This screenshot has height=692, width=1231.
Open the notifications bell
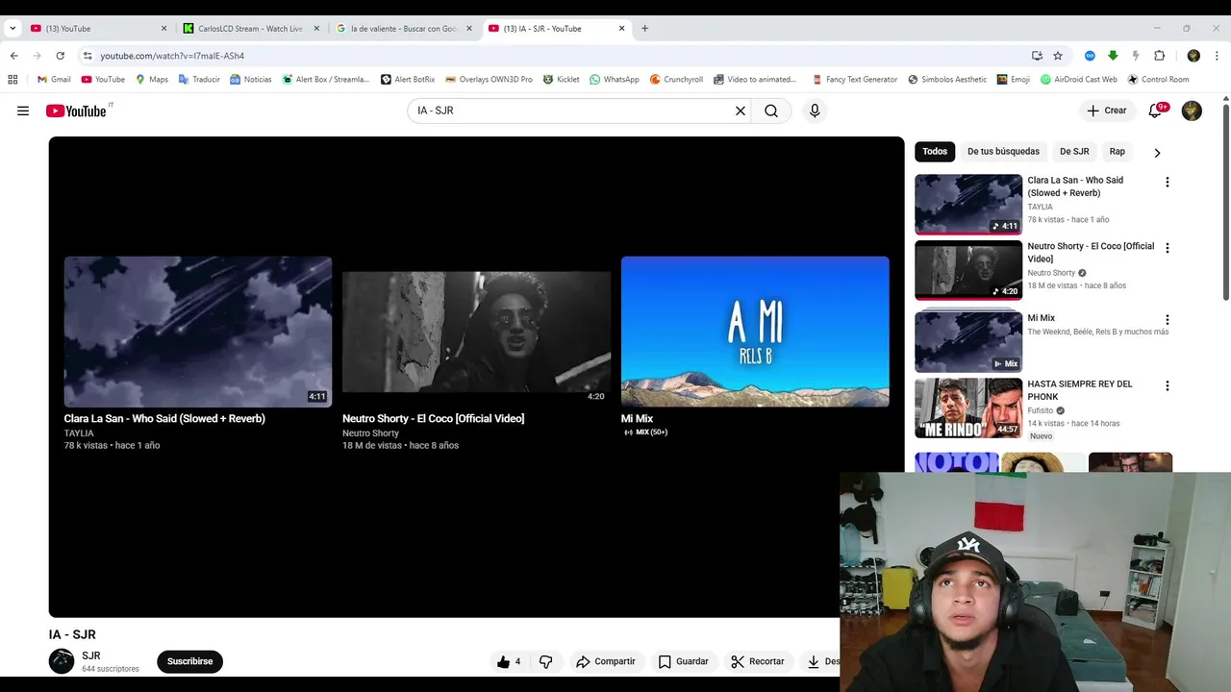[x=1157, y=111]
